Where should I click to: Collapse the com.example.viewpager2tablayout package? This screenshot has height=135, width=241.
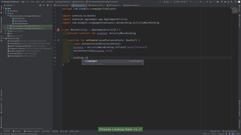[x=8, y=16]
